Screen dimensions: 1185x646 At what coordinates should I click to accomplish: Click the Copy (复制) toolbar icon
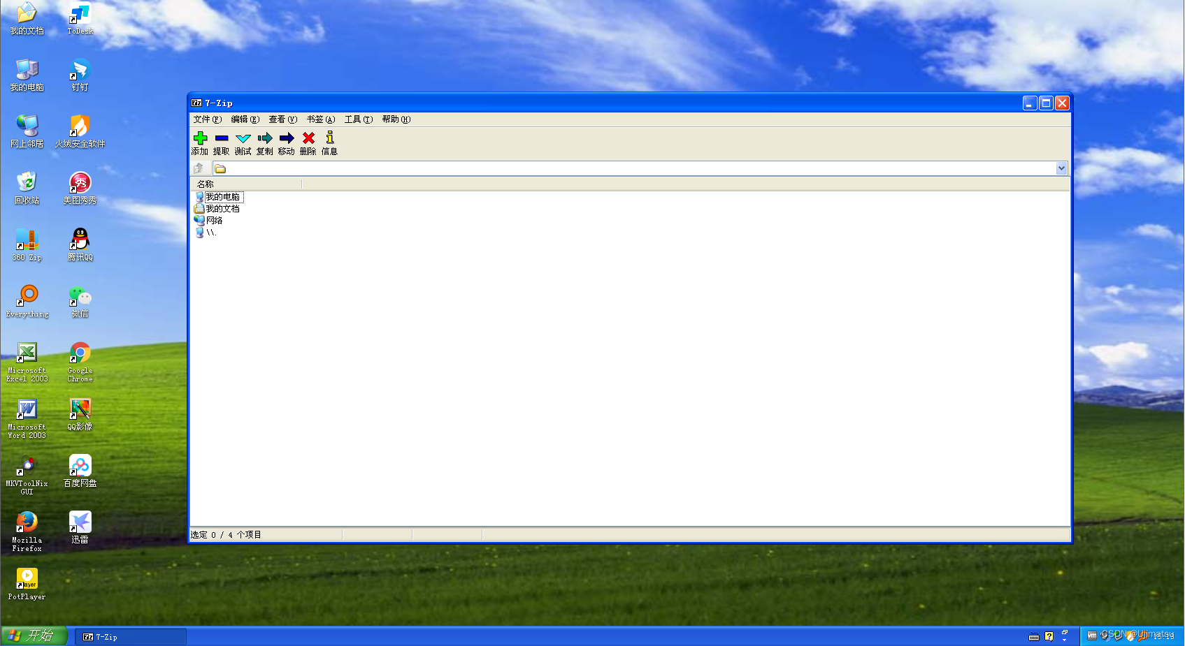[265, 138]
